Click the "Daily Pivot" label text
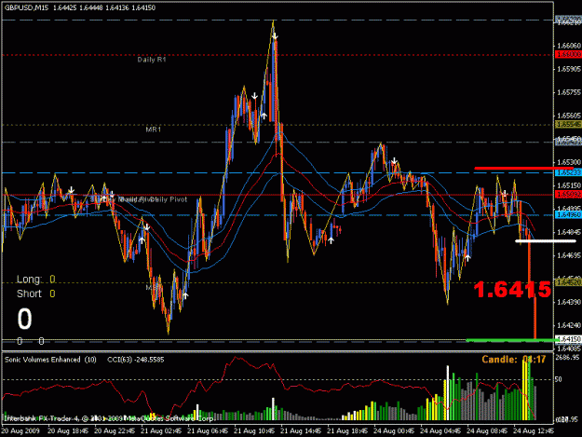This screenshot has width=582, height=437. 169,199
